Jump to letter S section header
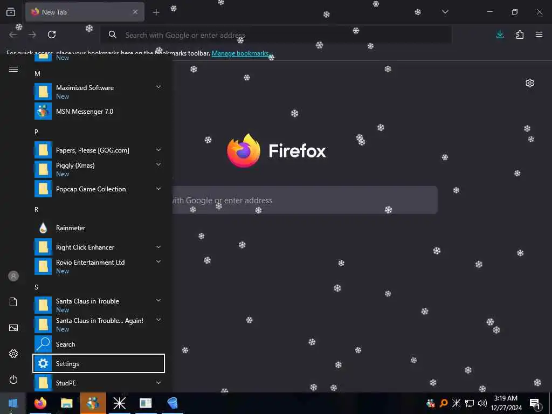 click(x=36, y=287)
